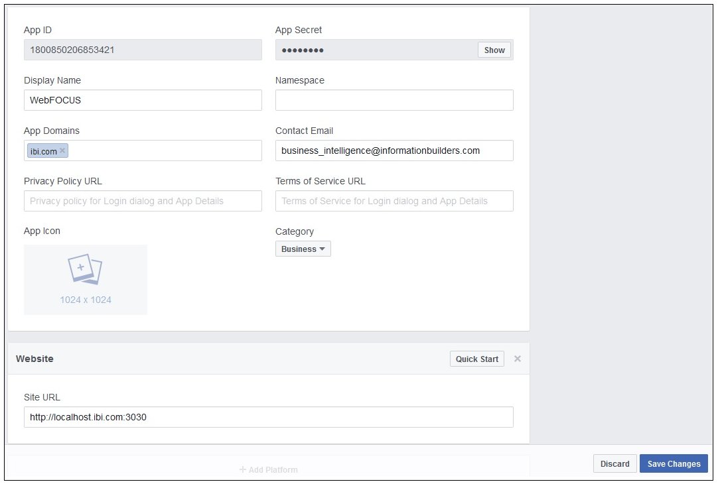Click the App Domains label
The image size is (718, 484).
[x=51, y=131]
